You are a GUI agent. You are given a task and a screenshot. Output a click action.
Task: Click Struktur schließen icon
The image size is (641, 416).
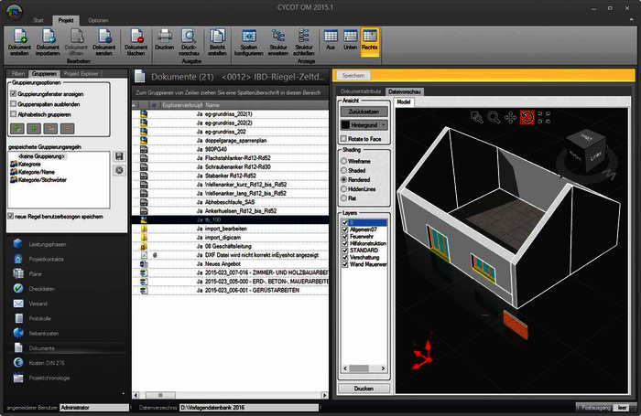tap(304, 42)
